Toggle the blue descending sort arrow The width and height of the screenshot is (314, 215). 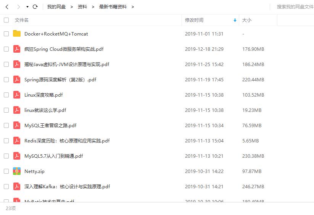(x=235, y=20)
